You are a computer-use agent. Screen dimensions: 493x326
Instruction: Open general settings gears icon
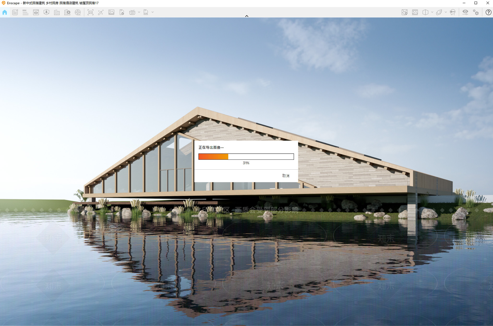476,12
